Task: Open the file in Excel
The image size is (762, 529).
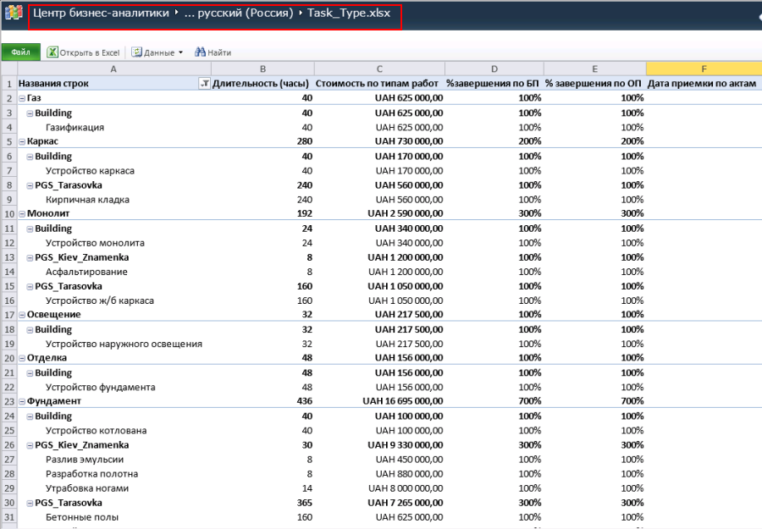Action: (83, 52)
